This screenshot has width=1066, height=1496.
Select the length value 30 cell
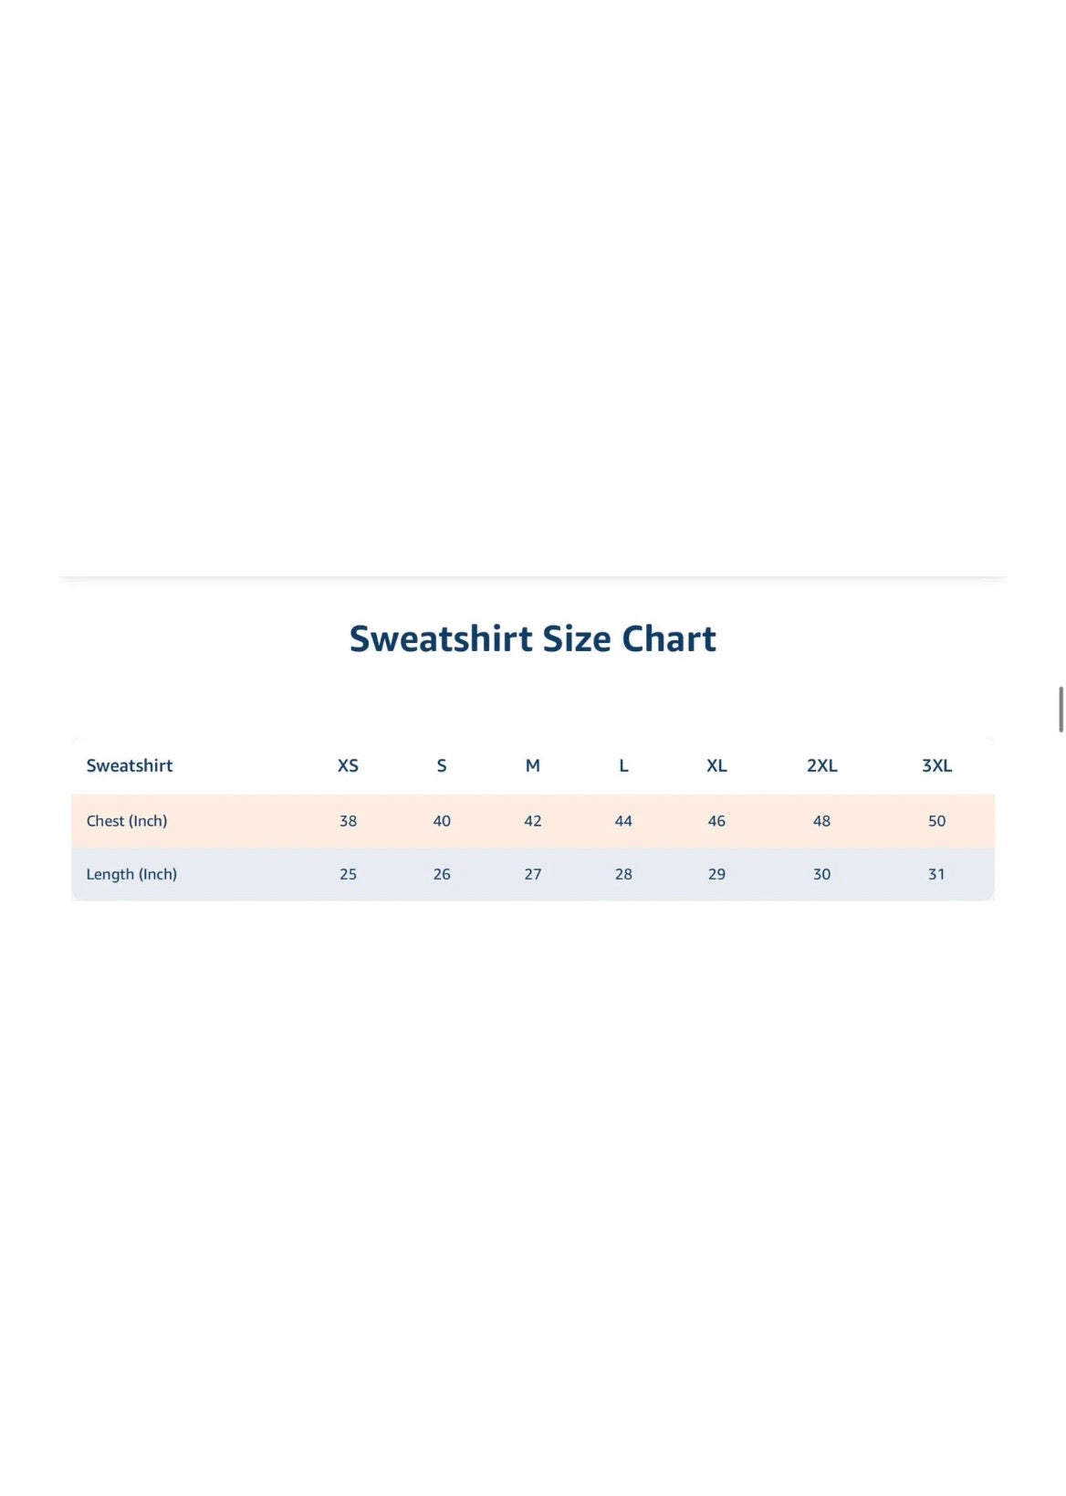point(821,874)
